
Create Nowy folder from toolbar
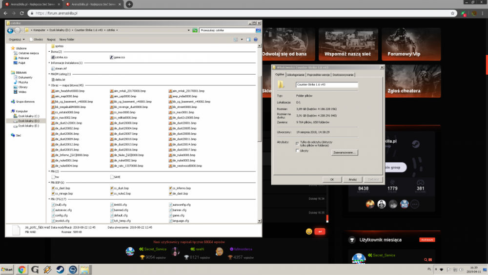pyautogui.click(x=66, y=40)
